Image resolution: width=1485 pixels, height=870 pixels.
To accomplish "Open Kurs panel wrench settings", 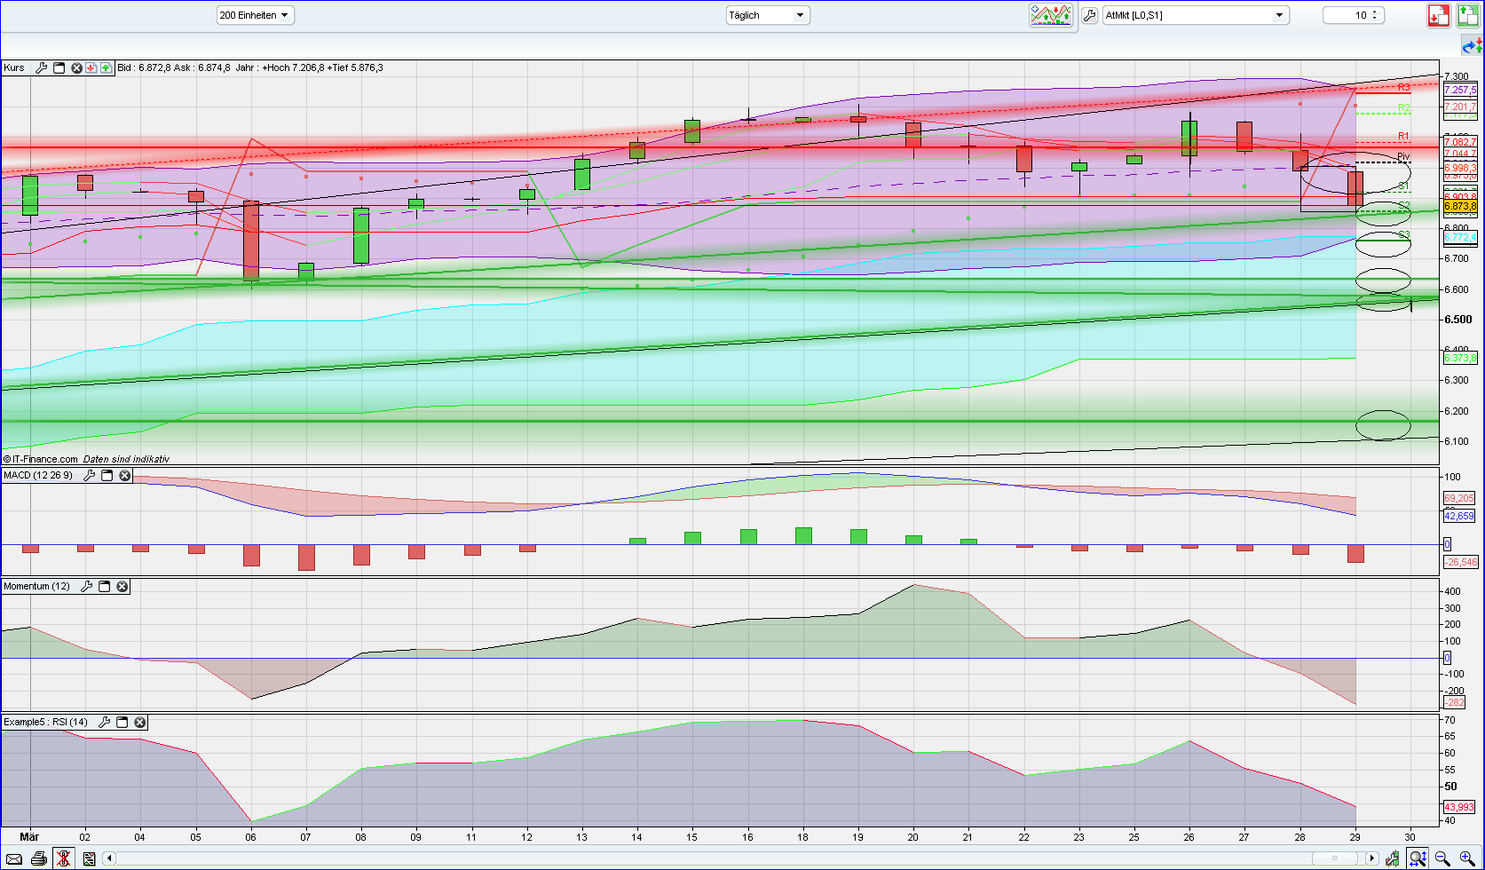I will 41,67.
